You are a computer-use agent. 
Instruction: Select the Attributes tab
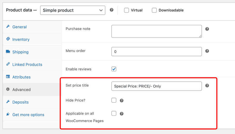pyautogui.click(x=21, y=77)
